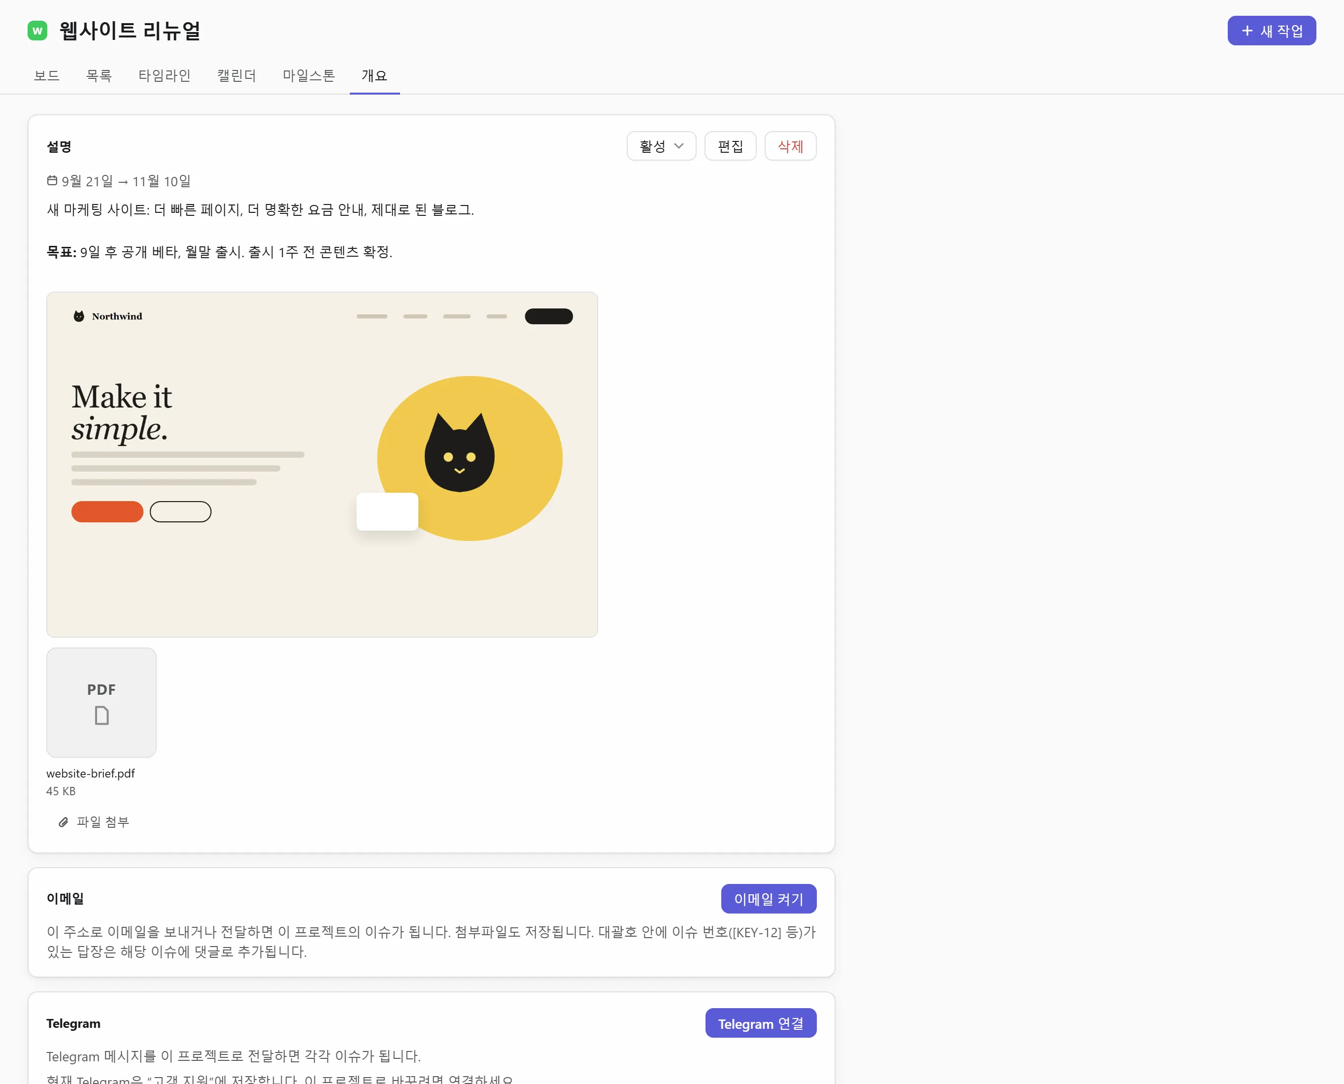Switch to the 목록 tab
This screenshot has height=1084, width=1344.
(x=99, y=75)
